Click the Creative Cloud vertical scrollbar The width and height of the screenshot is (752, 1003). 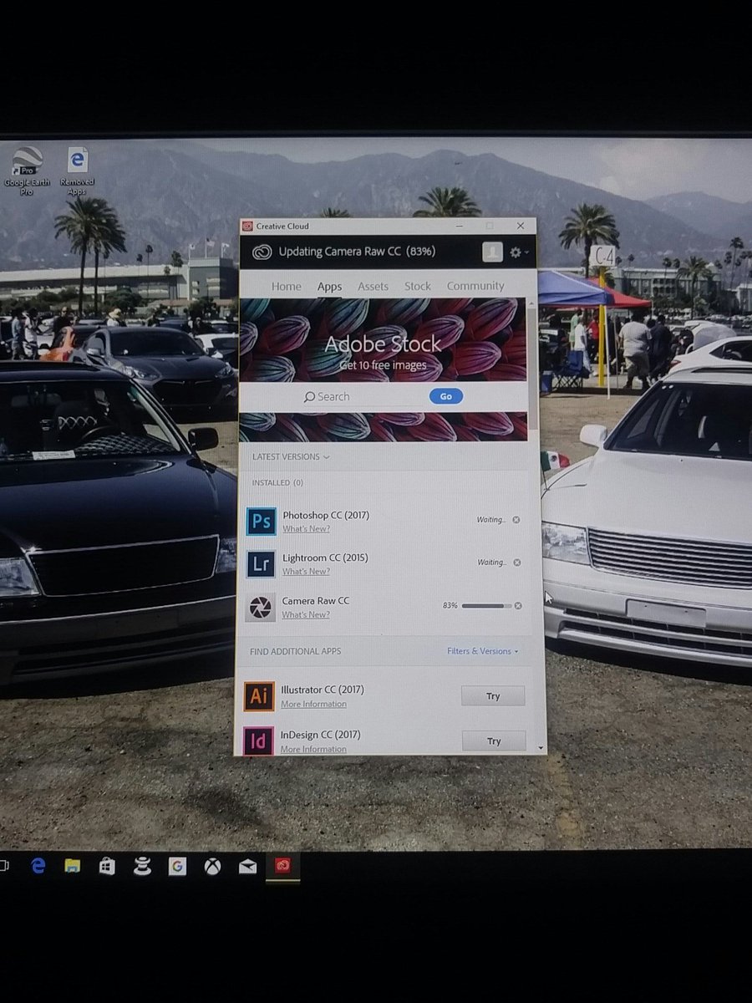point(532,368)
